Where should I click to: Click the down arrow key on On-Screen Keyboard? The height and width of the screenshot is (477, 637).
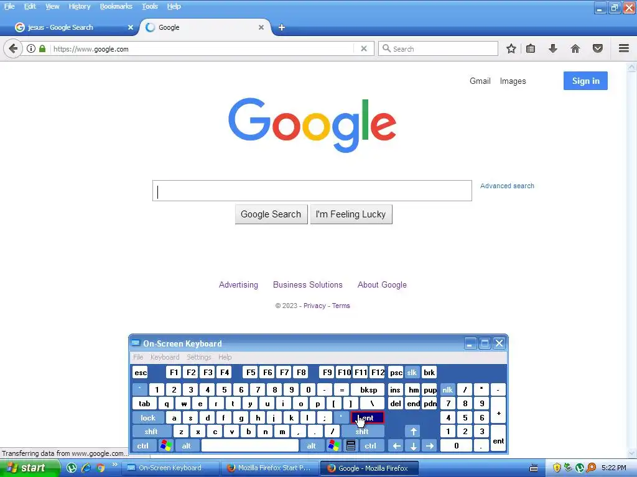414,446
